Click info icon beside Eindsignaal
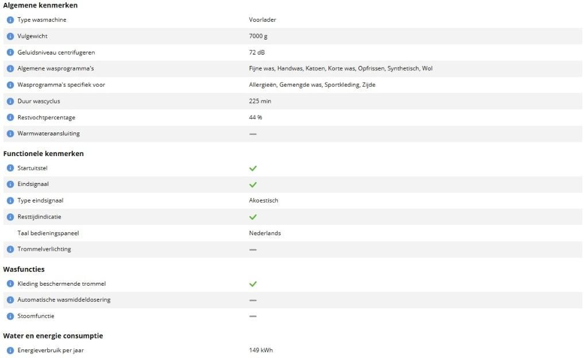The image size is (588, 358). tap(10, 184)
